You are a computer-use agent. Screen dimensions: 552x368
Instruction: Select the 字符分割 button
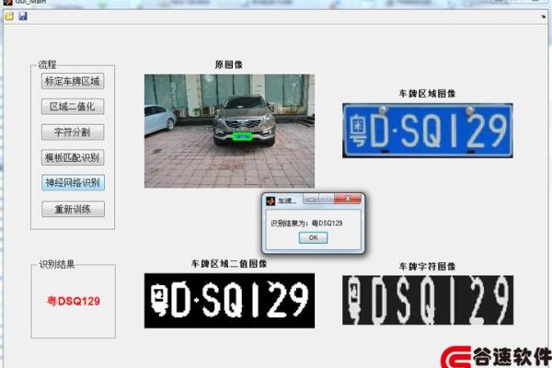pos(73,132)
